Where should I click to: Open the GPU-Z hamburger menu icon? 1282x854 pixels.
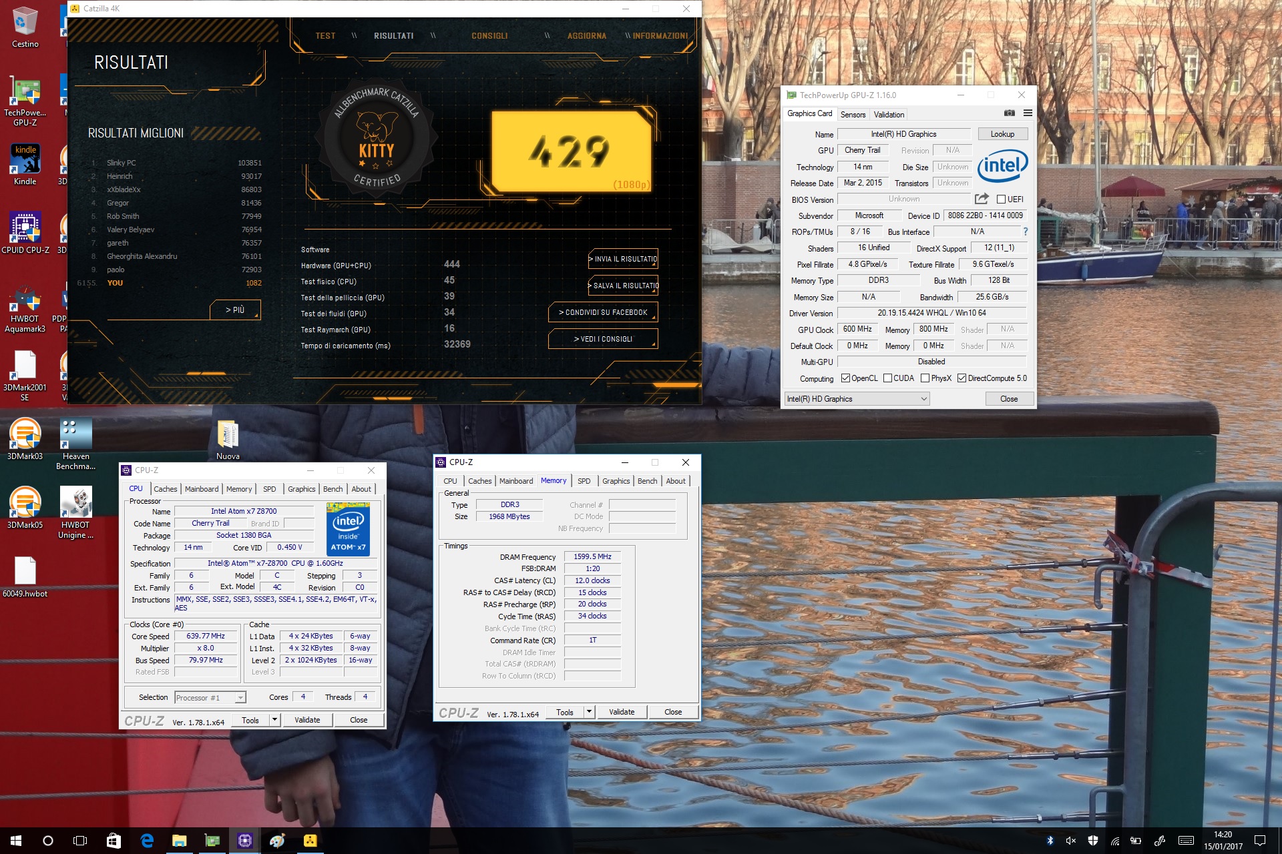click(x=1028, y=113)
